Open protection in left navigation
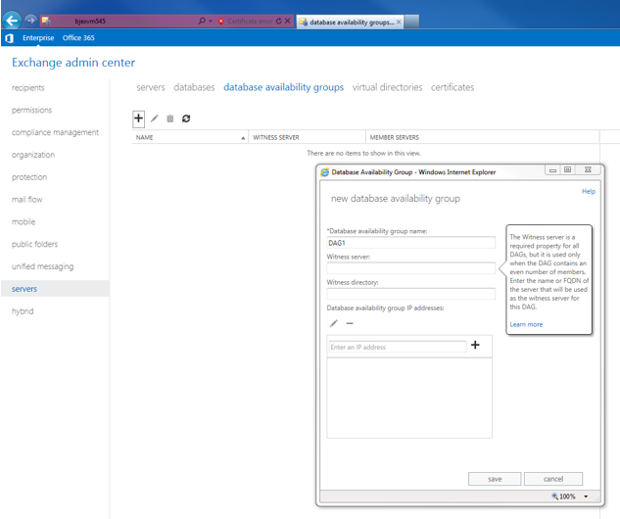Screen dimensions: 620x519 29,177
